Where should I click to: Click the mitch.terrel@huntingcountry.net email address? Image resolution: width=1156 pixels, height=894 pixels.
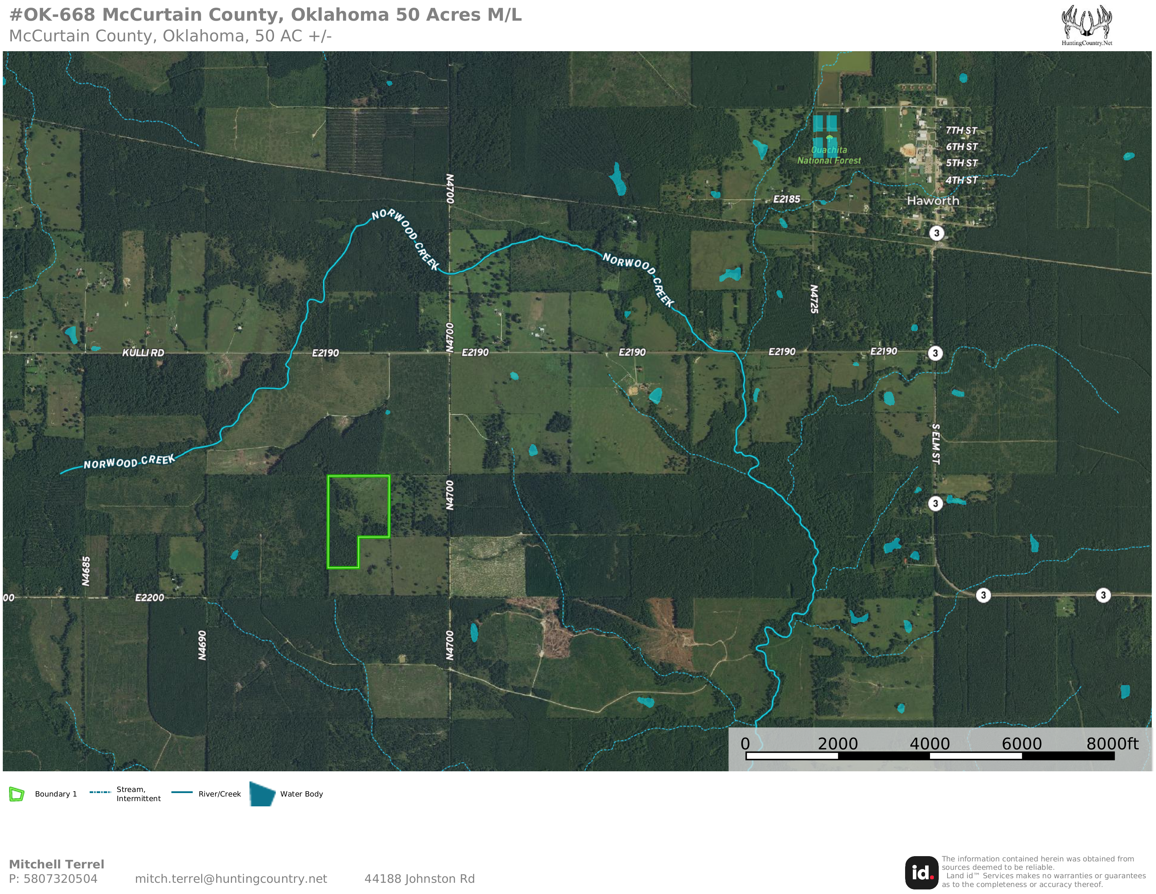[231, 879]
